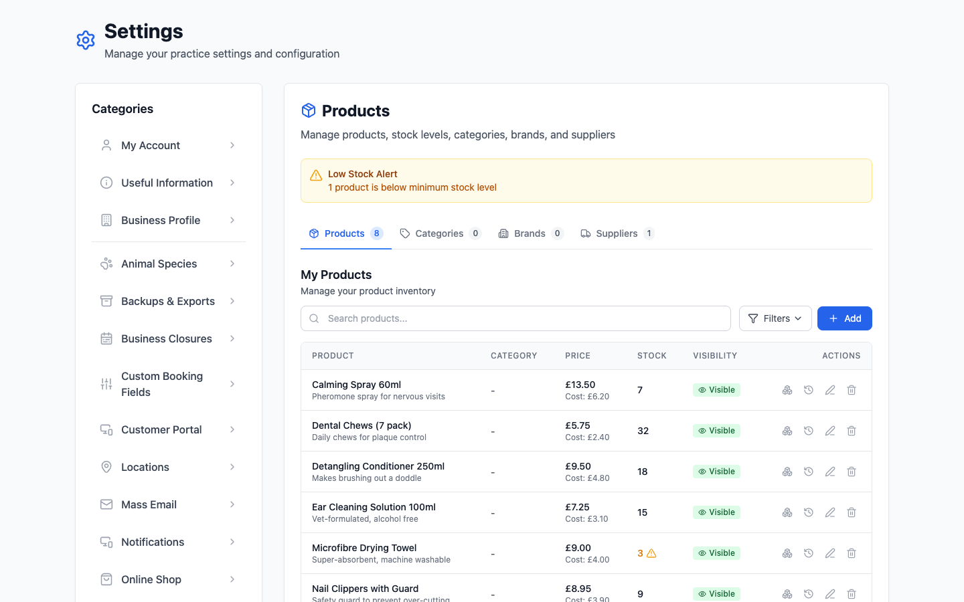This screenshot has width=964, height=602.
Task: Click the Backups & Exports archive icon
Action: pos(106,301)
